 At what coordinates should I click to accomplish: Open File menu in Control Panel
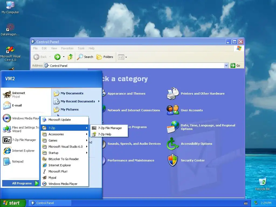click(35, 48)
